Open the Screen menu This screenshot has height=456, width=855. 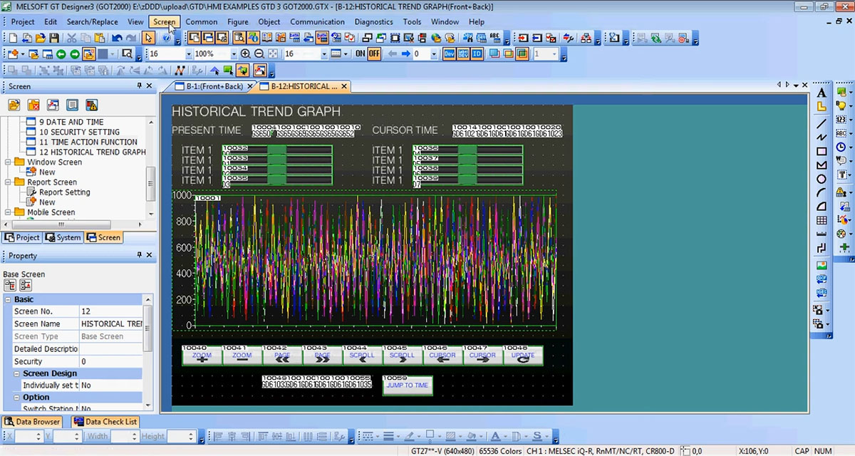(x=164, y=21)
